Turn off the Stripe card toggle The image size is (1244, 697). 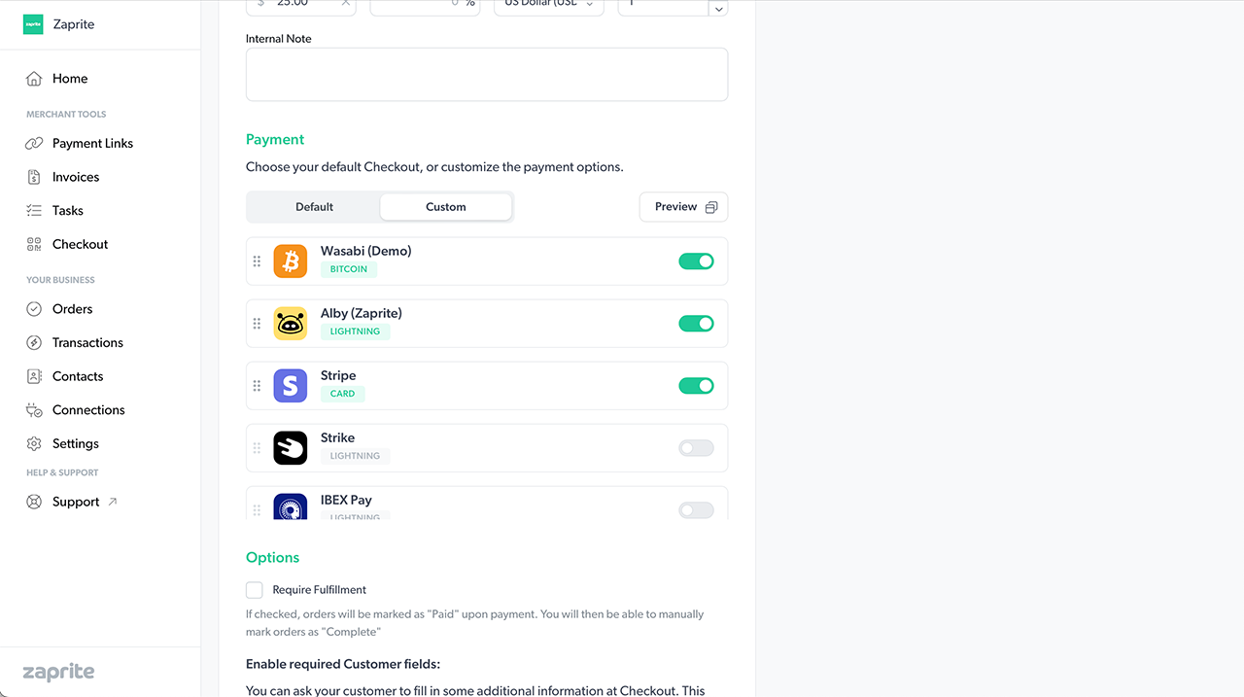tap(696, 386)
